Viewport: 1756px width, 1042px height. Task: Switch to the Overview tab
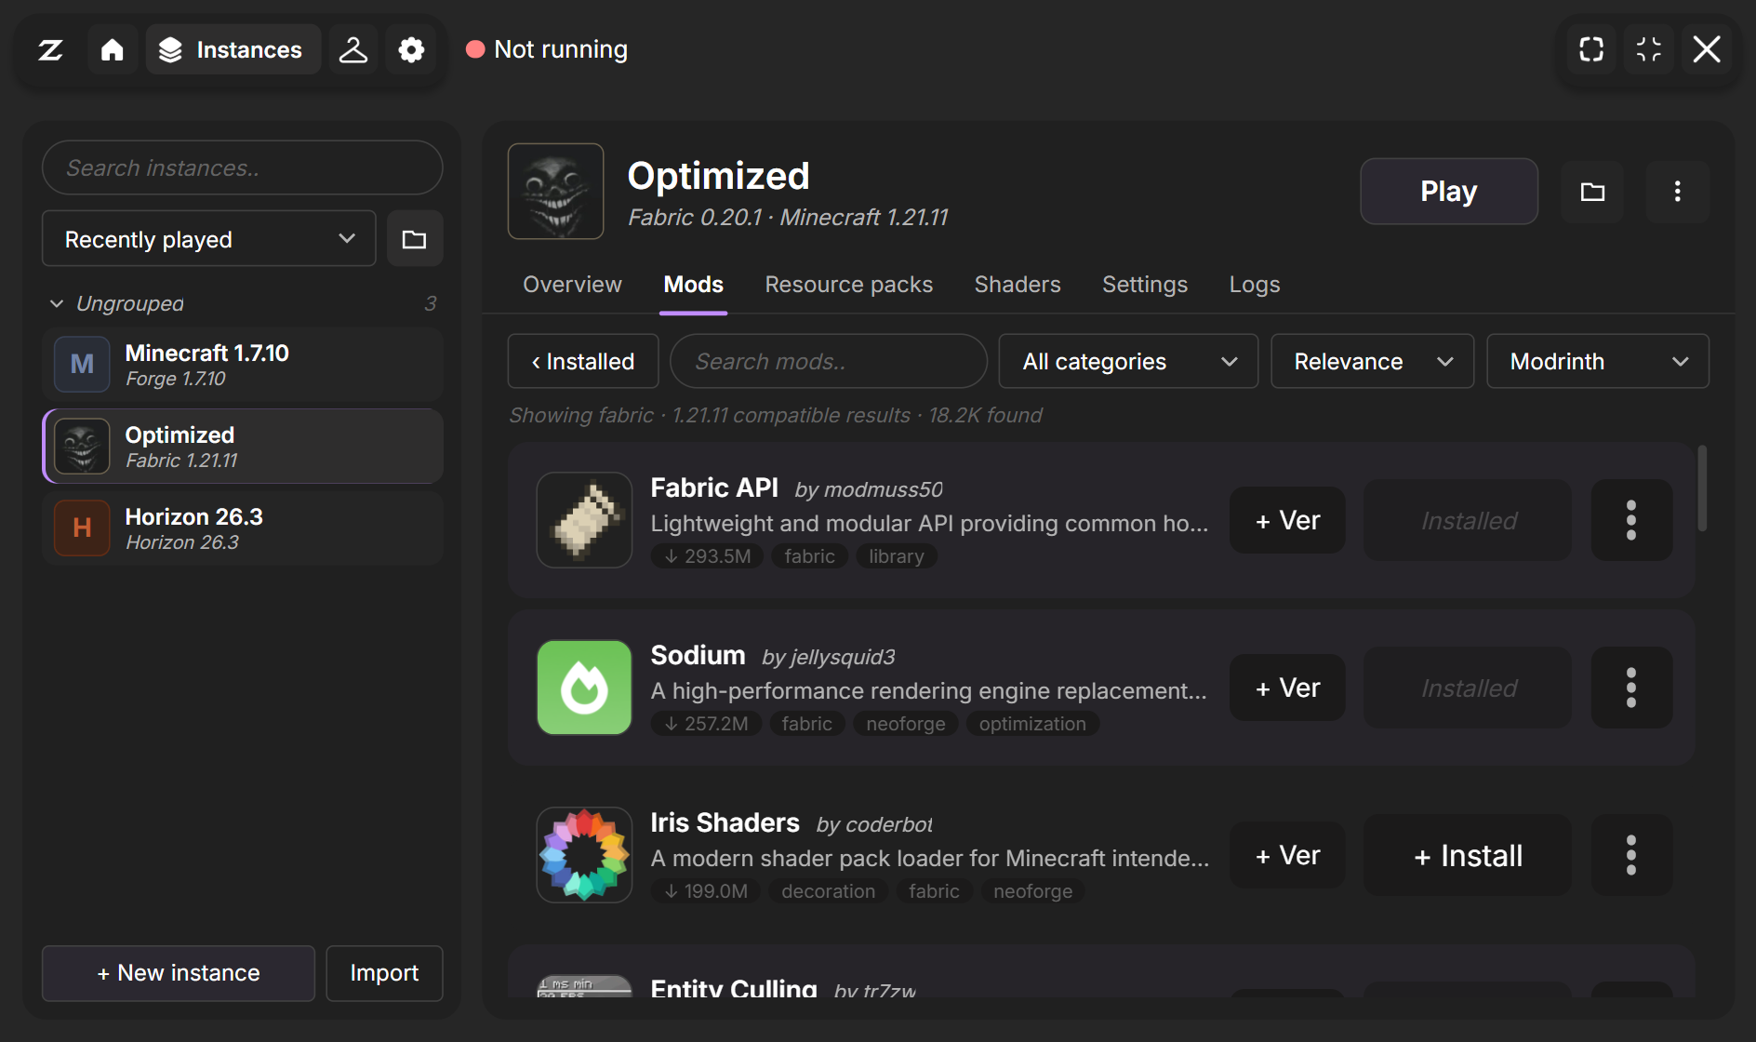point(572,285)
